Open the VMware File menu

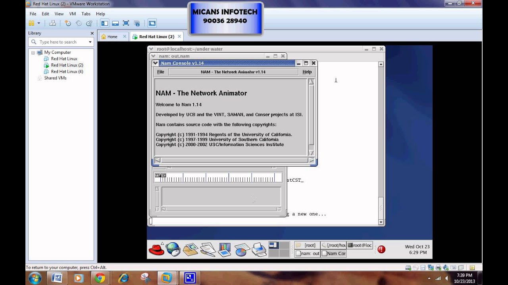(x=33, y=14)
